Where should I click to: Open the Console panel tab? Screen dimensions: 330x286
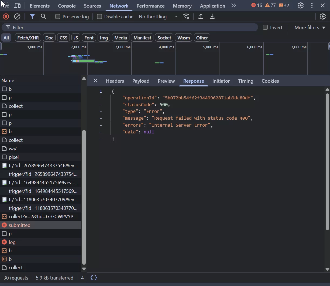coord(67,6)
